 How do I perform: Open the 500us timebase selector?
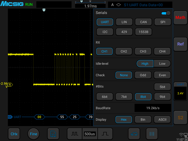(x=90, y=134)
